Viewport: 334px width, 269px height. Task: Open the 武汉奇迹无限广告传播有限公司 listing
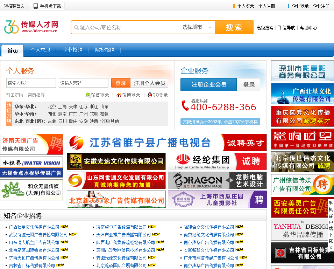click(x=38, y=235)
